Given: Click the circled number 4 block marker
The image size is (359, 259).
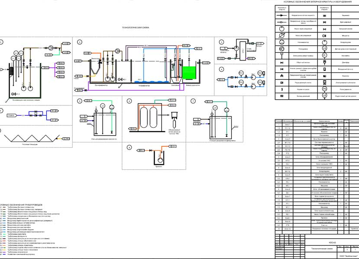Looking at the screenshot, I should 221,69.
